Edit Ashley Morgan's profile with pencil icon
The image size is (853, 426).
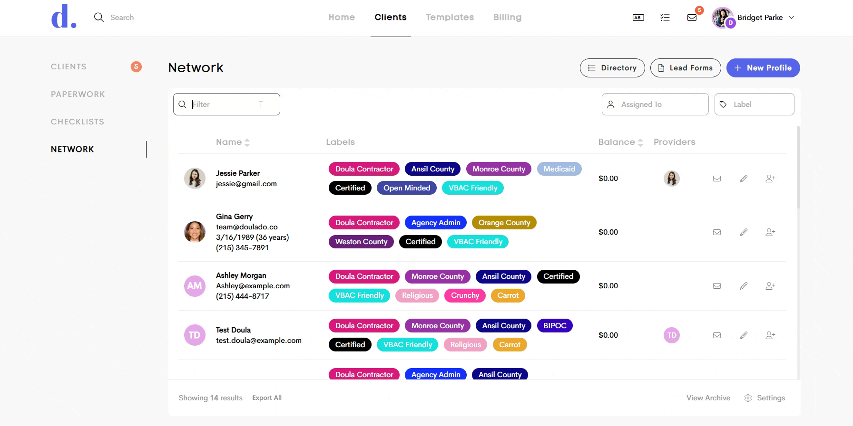pyautogui.click(x=744, y=286)
